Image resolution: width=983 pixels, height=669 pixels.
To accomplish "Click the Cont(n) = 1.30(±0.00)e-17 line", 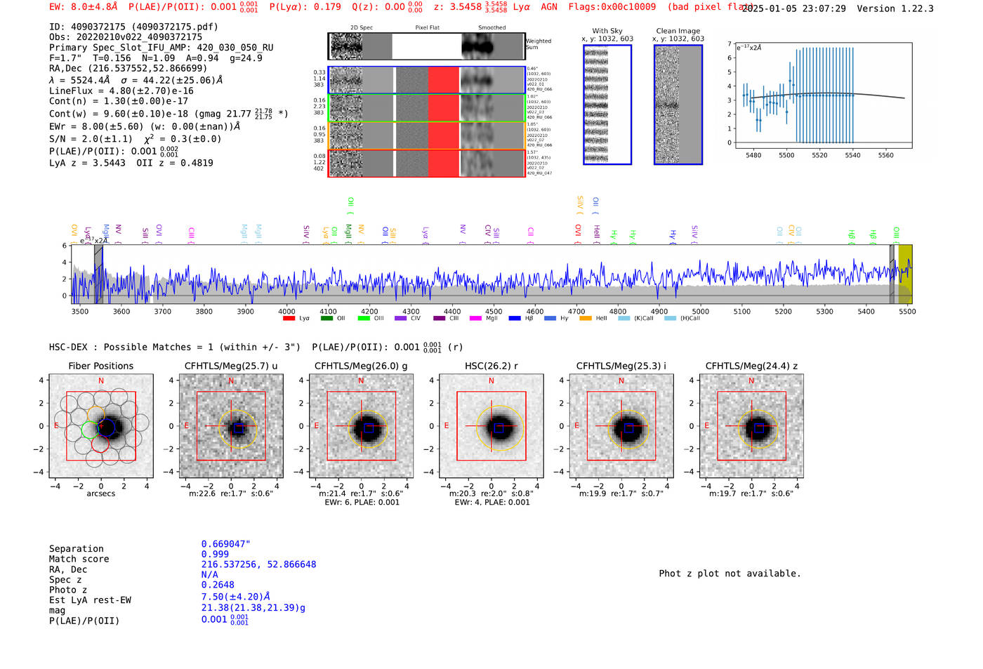I will (119, 101).
